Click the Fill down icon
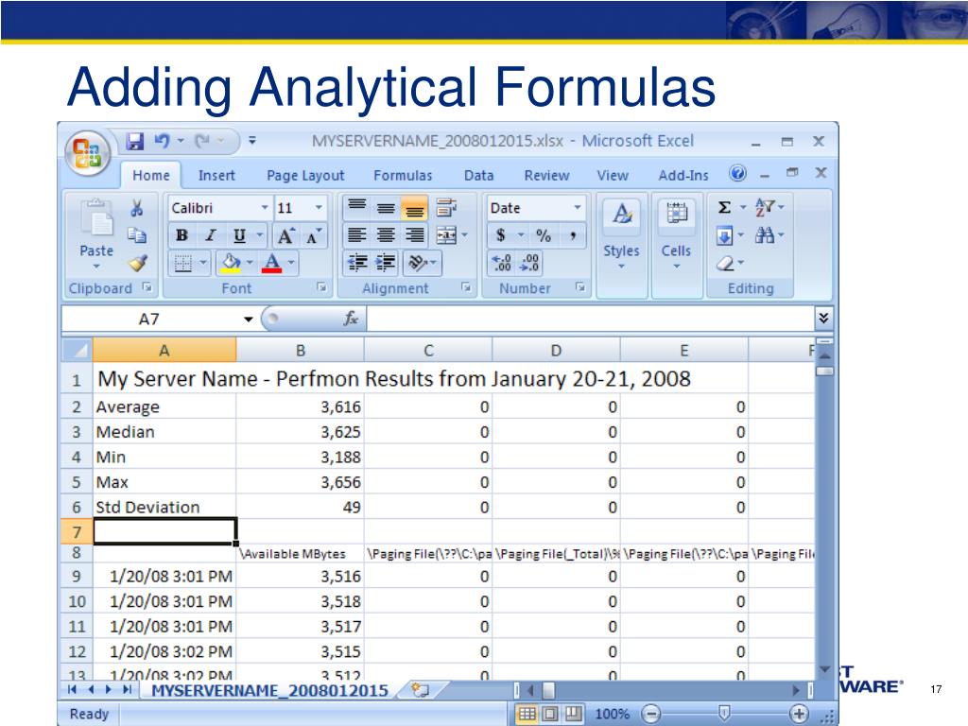Viewport: 968px width, 726px height. pyautogui.click(x=725, y=235)
